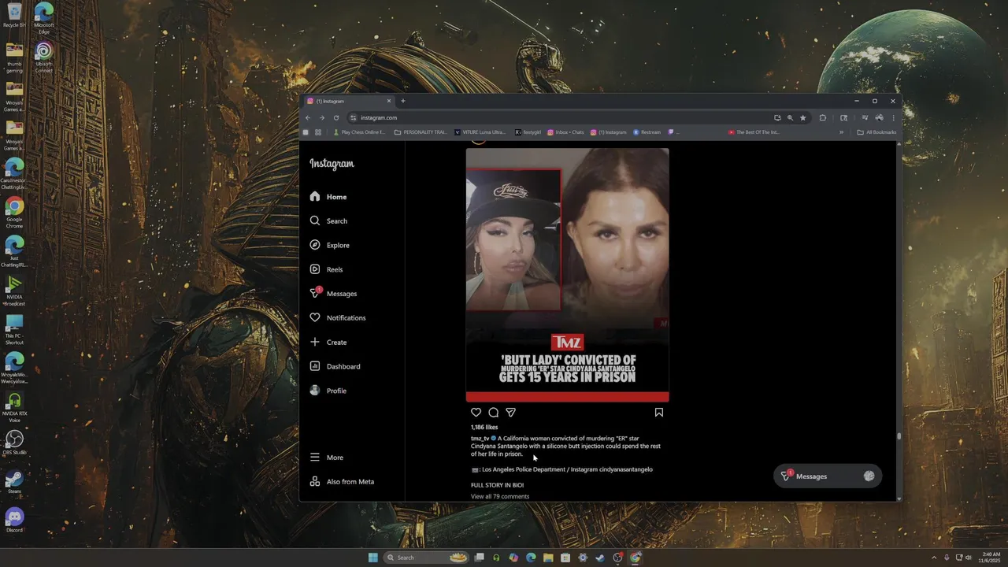The image size is (1008, 567).
Task: Select This PC shortcut on desktop
Action: coord(14,330)
